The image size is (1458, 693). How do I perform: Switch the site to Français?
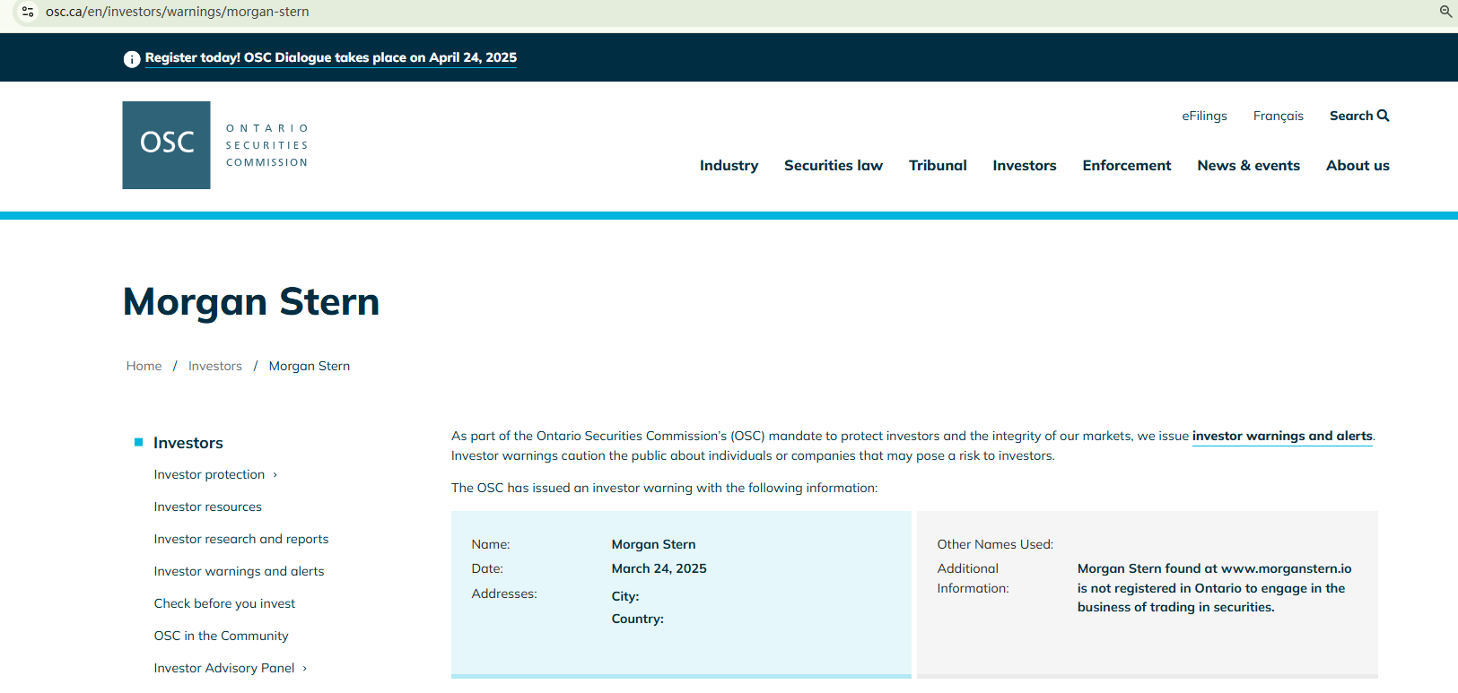pyautogui.click(x=1278, y=117)
